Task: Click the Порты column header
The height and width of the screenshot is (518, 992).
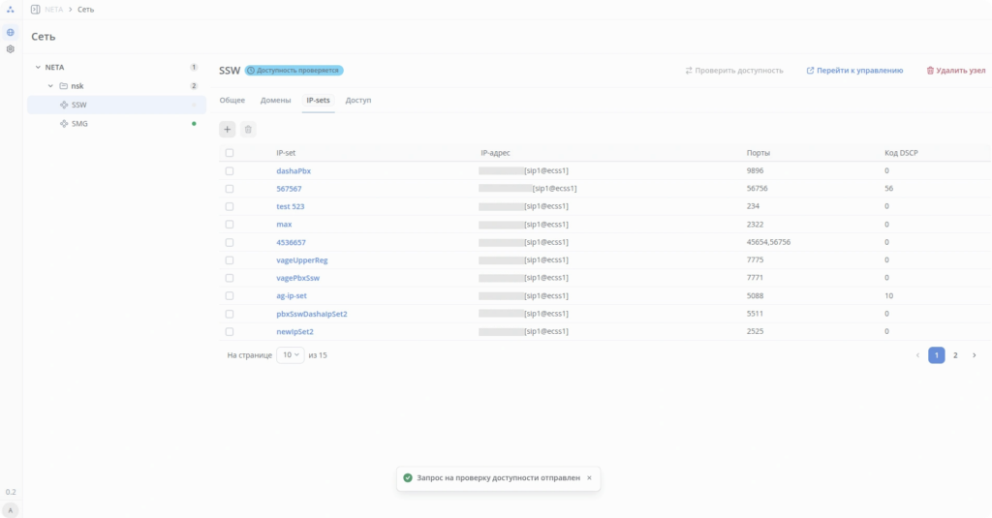Action: tap(758, 153)
